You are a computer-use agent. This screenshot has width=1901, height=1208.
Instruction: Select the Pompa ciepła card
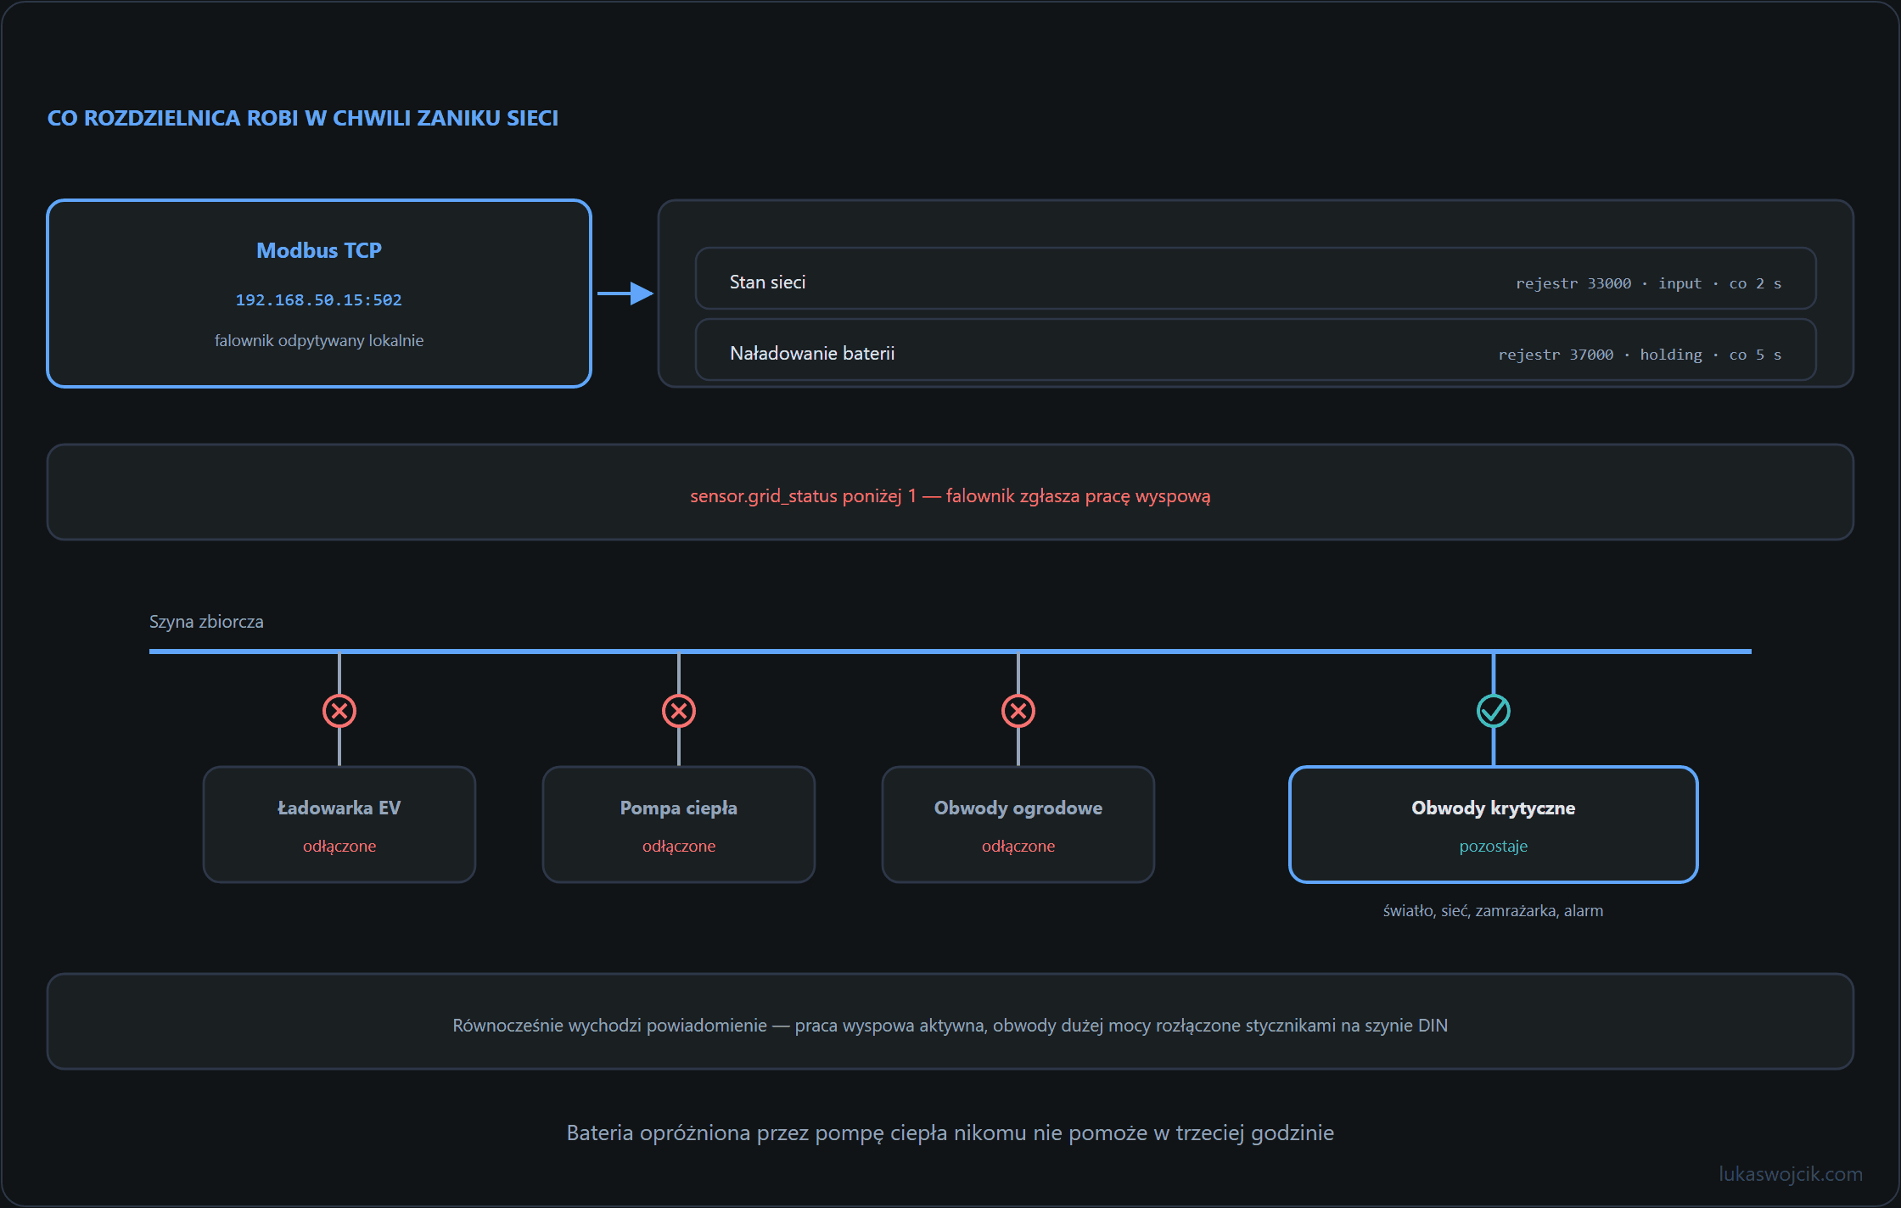(679, 825)
